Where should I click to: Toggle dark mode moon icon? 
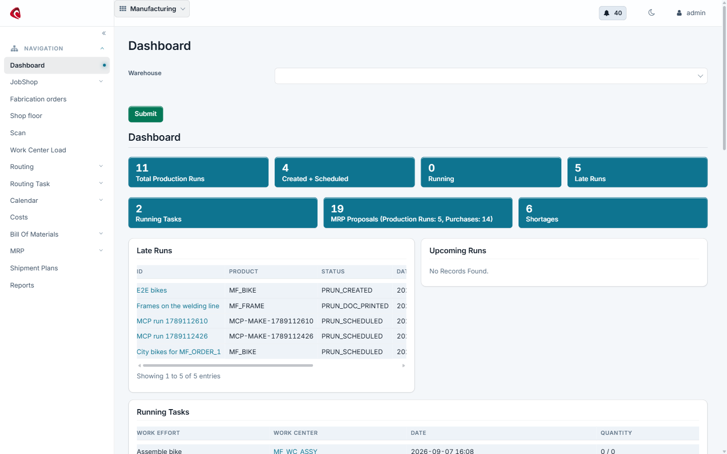click(x=651, y=13)
